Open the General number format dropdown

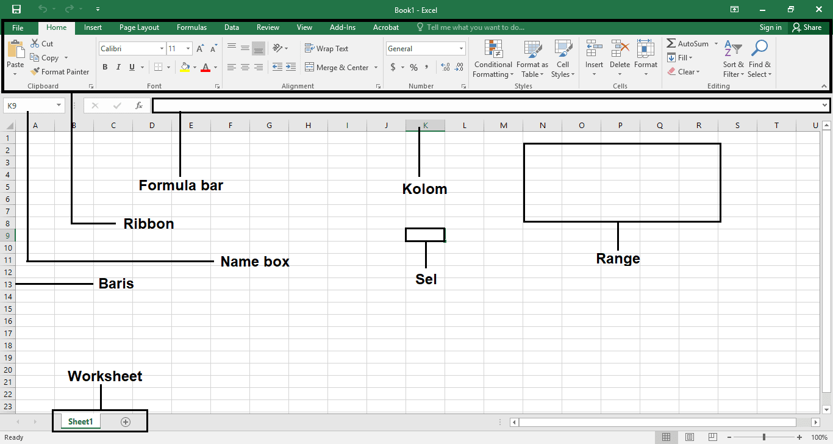click(x=461, y=48)
